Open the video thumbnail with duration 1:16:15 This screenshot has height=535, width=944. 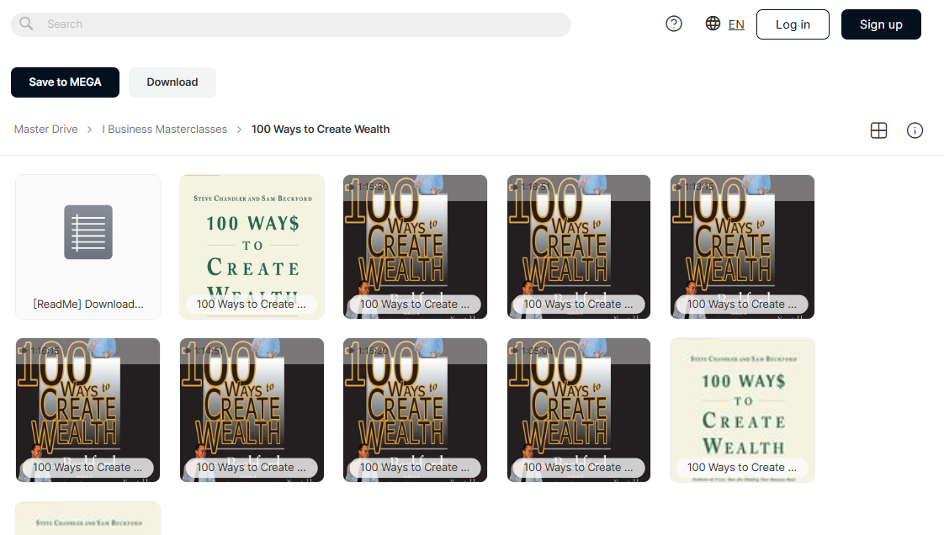pyautogui.click(x=88, y=410)
